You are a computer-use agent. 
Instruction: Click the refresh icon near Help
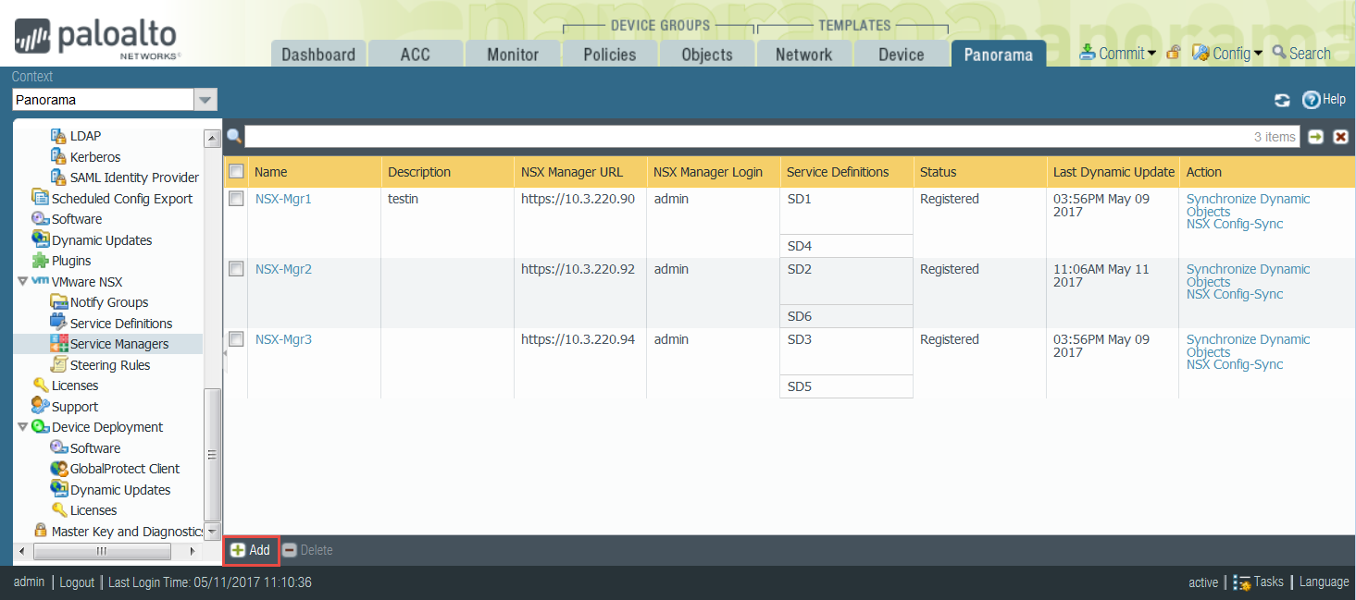click(x=1282, y=101)
